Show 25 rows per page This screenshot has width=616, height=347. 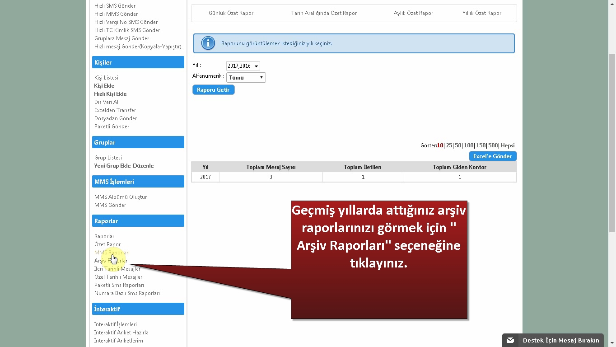[449, 145]
